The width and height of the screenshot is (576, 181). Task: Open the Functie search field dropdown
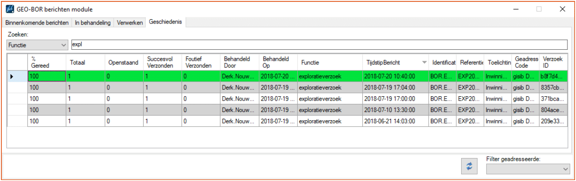(x=37, y=45)
